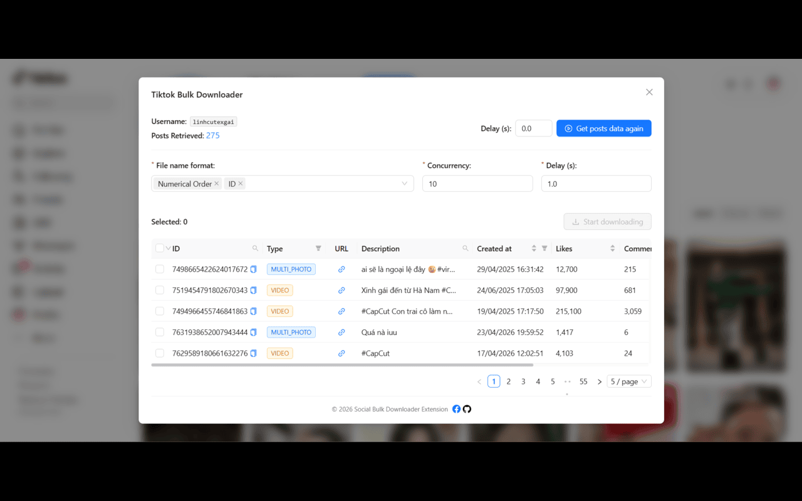Click the Created at filter icon

point(544,249)
